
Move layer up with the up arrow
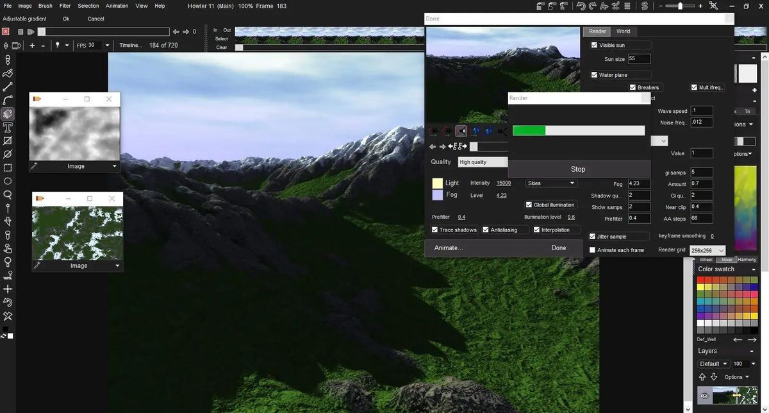[702, 377]
